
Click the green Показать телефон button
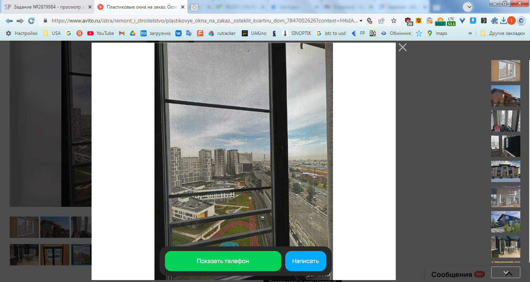pyautogui.click(x=223, y=261)
